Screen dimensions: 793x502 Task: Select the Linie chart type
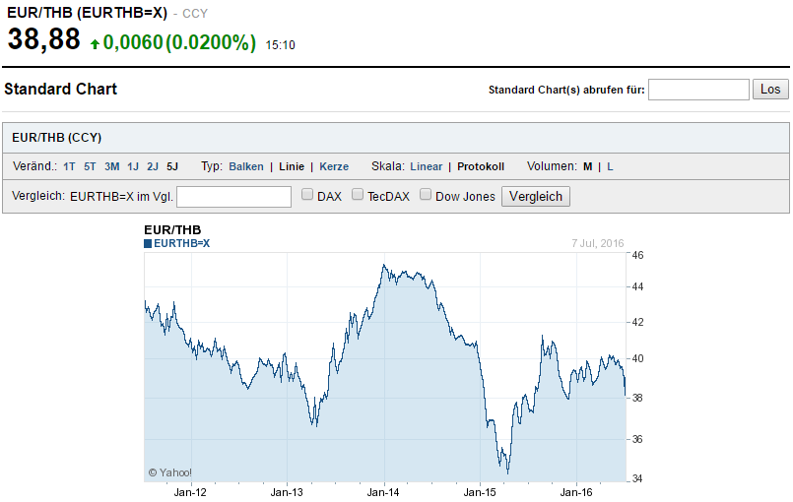pos(292,166)
